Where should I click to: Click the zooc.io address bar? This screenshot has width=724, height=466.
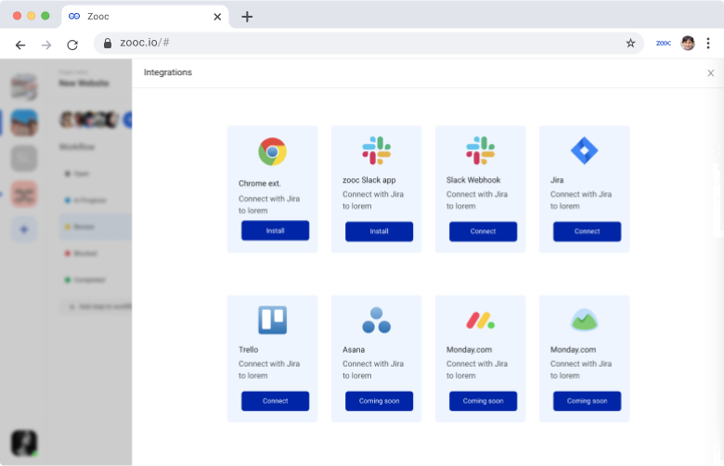click(x=368, y=44)
